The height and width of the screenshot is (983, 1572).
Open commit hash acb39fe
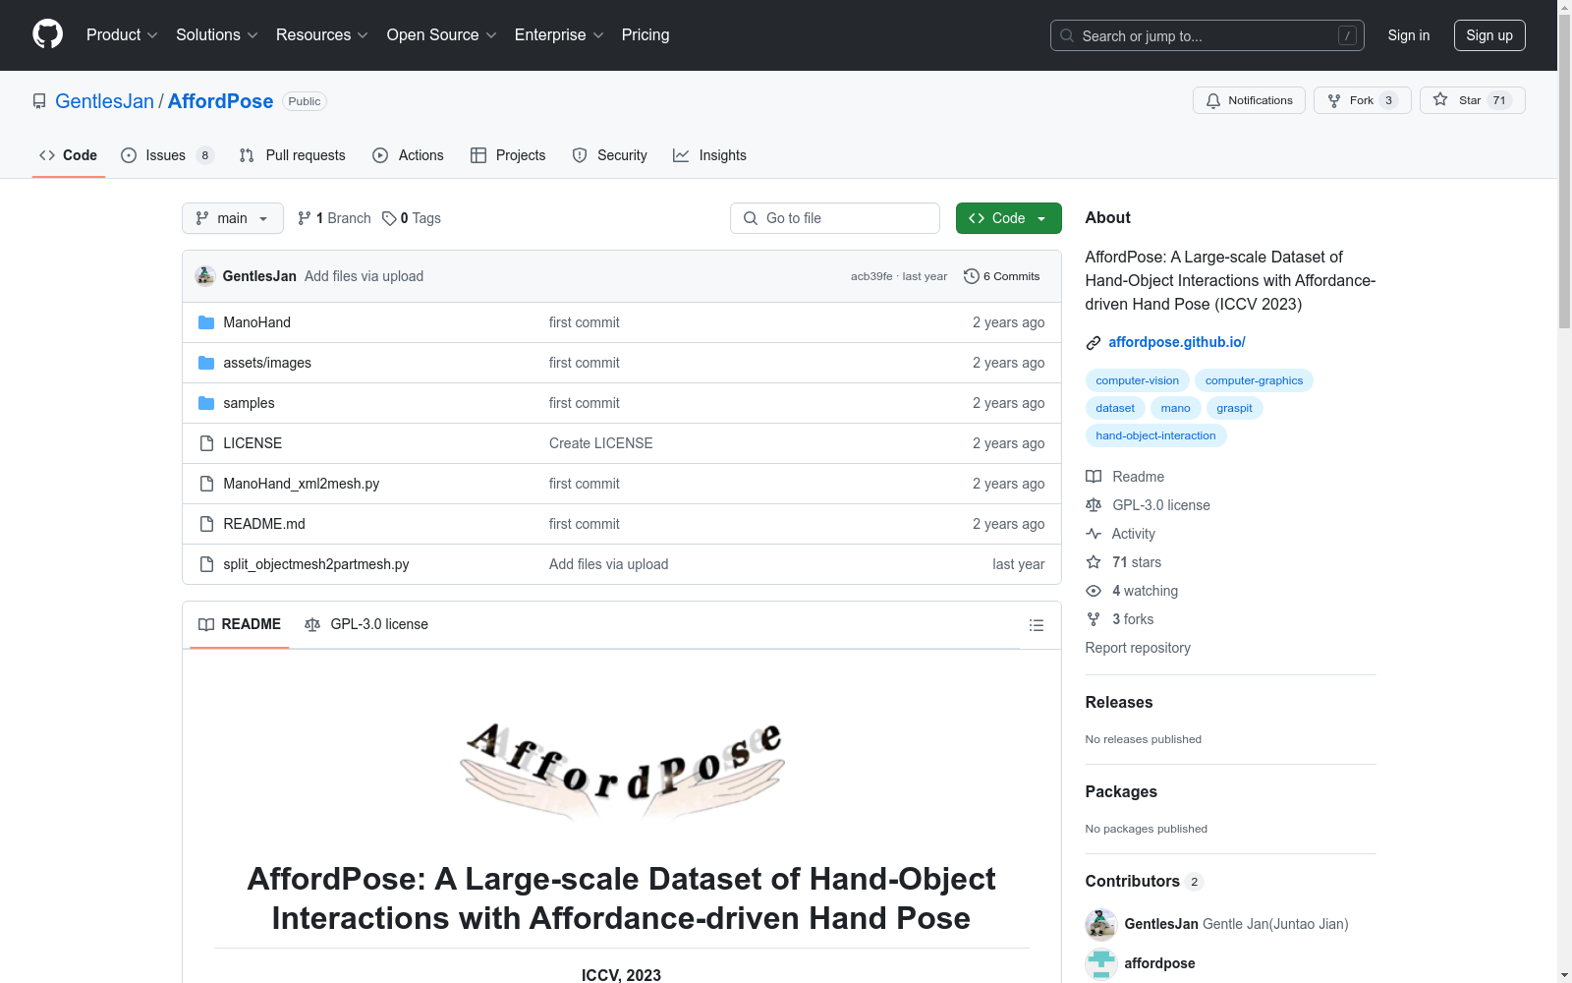[x=871, y=276]
